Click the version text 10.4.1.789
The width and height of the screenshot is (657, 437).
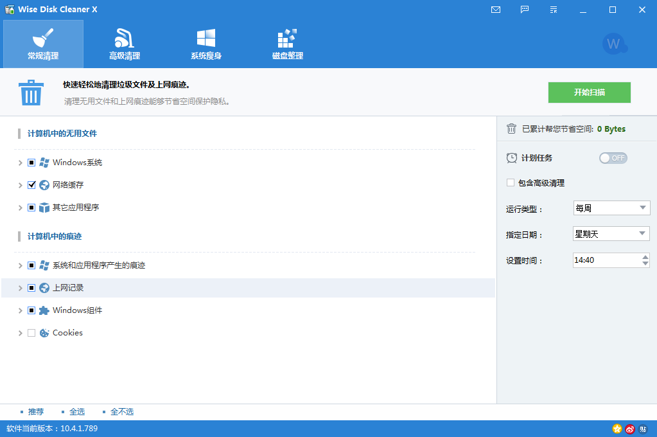(79, 429)
